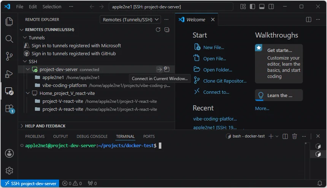This screenshot has height=188, width=327.
Task: Click SSH: project-dev-server remote indicator
Action: point(30,183)
